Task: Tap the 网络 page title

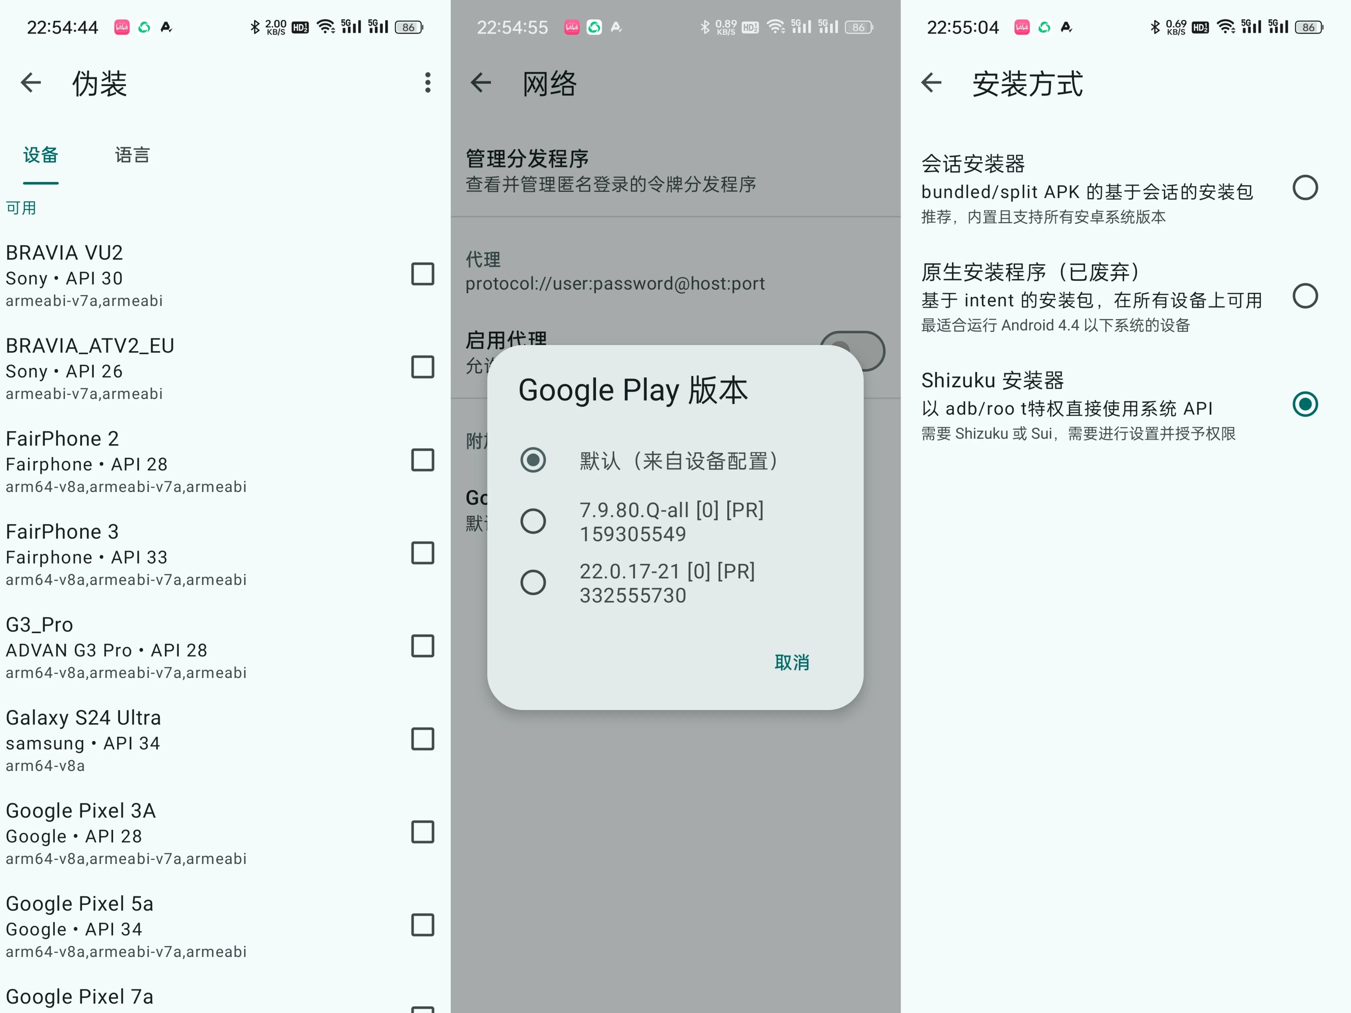Action: tap(549, 84)
